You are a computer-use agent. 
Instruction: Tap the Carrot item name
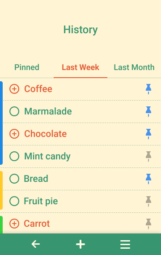pyautogui.click(x=37, y=224)
